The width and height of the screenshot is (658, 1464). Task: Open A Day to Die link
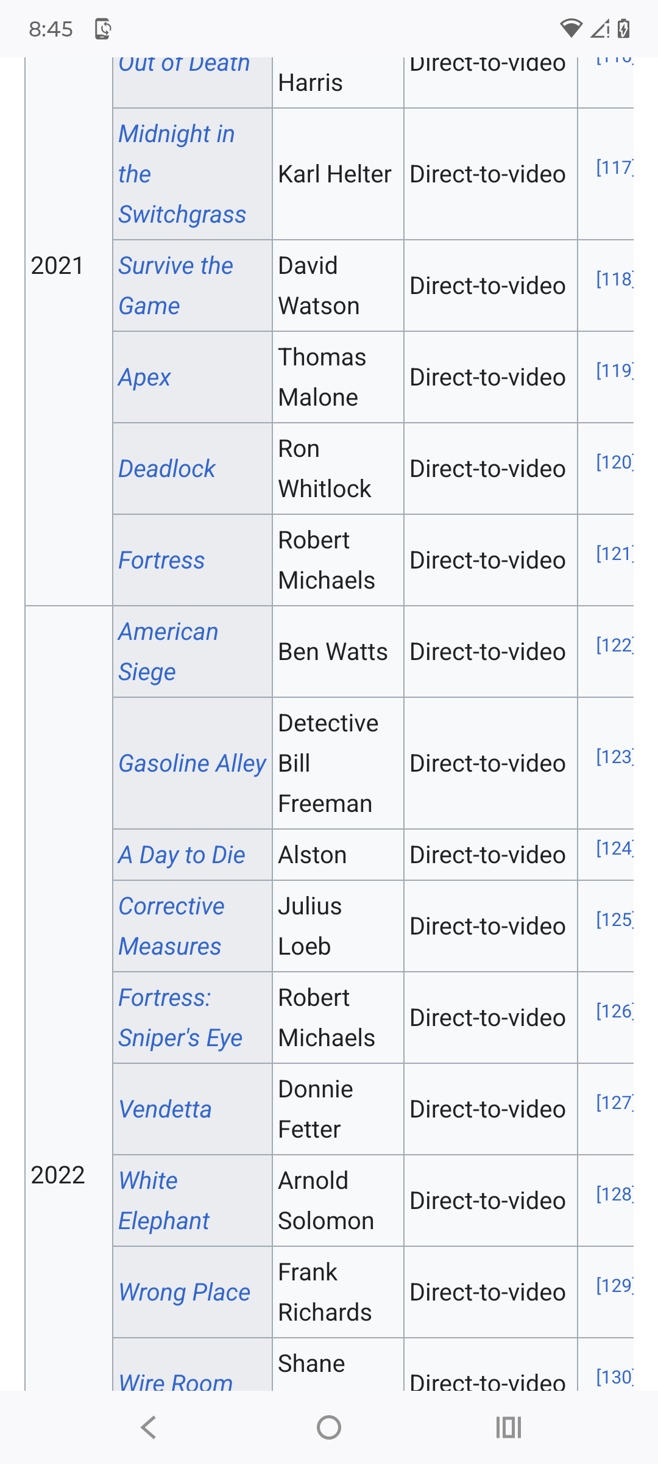(x=182, y=855)
